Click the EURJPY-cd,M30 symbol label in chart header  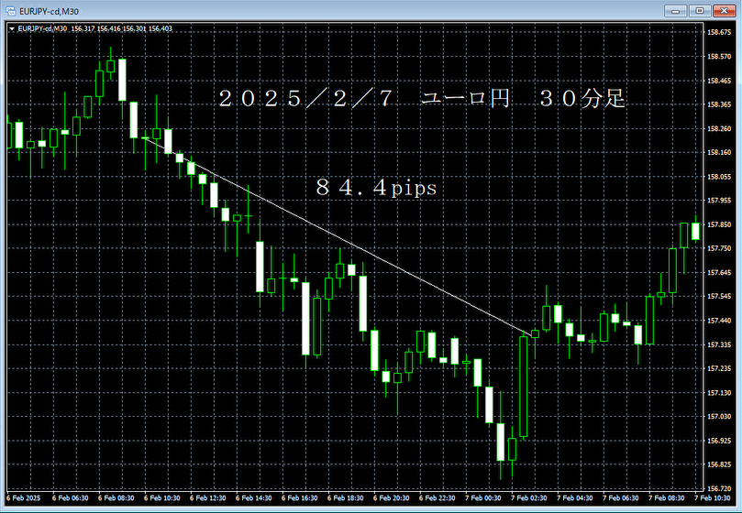click(42, 28)
